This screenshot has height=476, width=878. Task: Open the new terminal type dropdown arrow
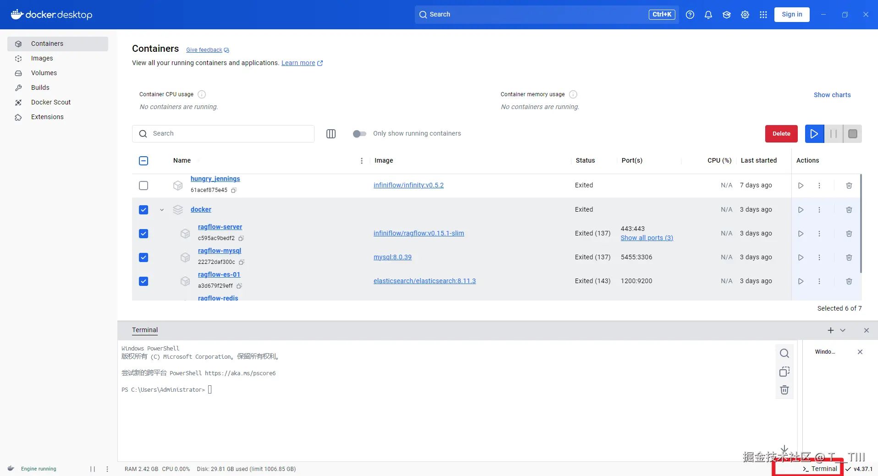(843, 330)
